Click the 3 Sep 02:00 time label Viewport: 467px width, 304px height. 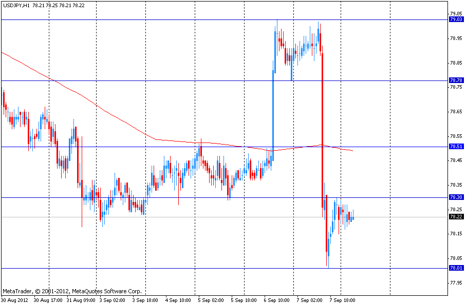point(112,300)
